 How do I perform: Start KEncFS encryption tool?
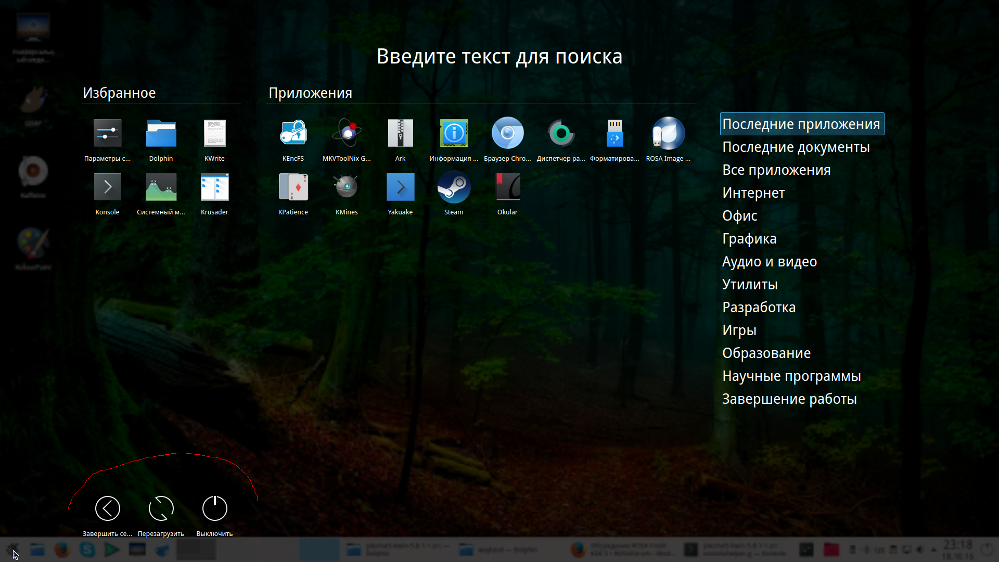point(293,134)
